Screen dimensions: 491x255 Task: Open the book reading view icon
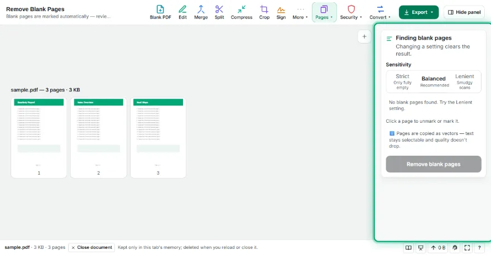point(408,248)
